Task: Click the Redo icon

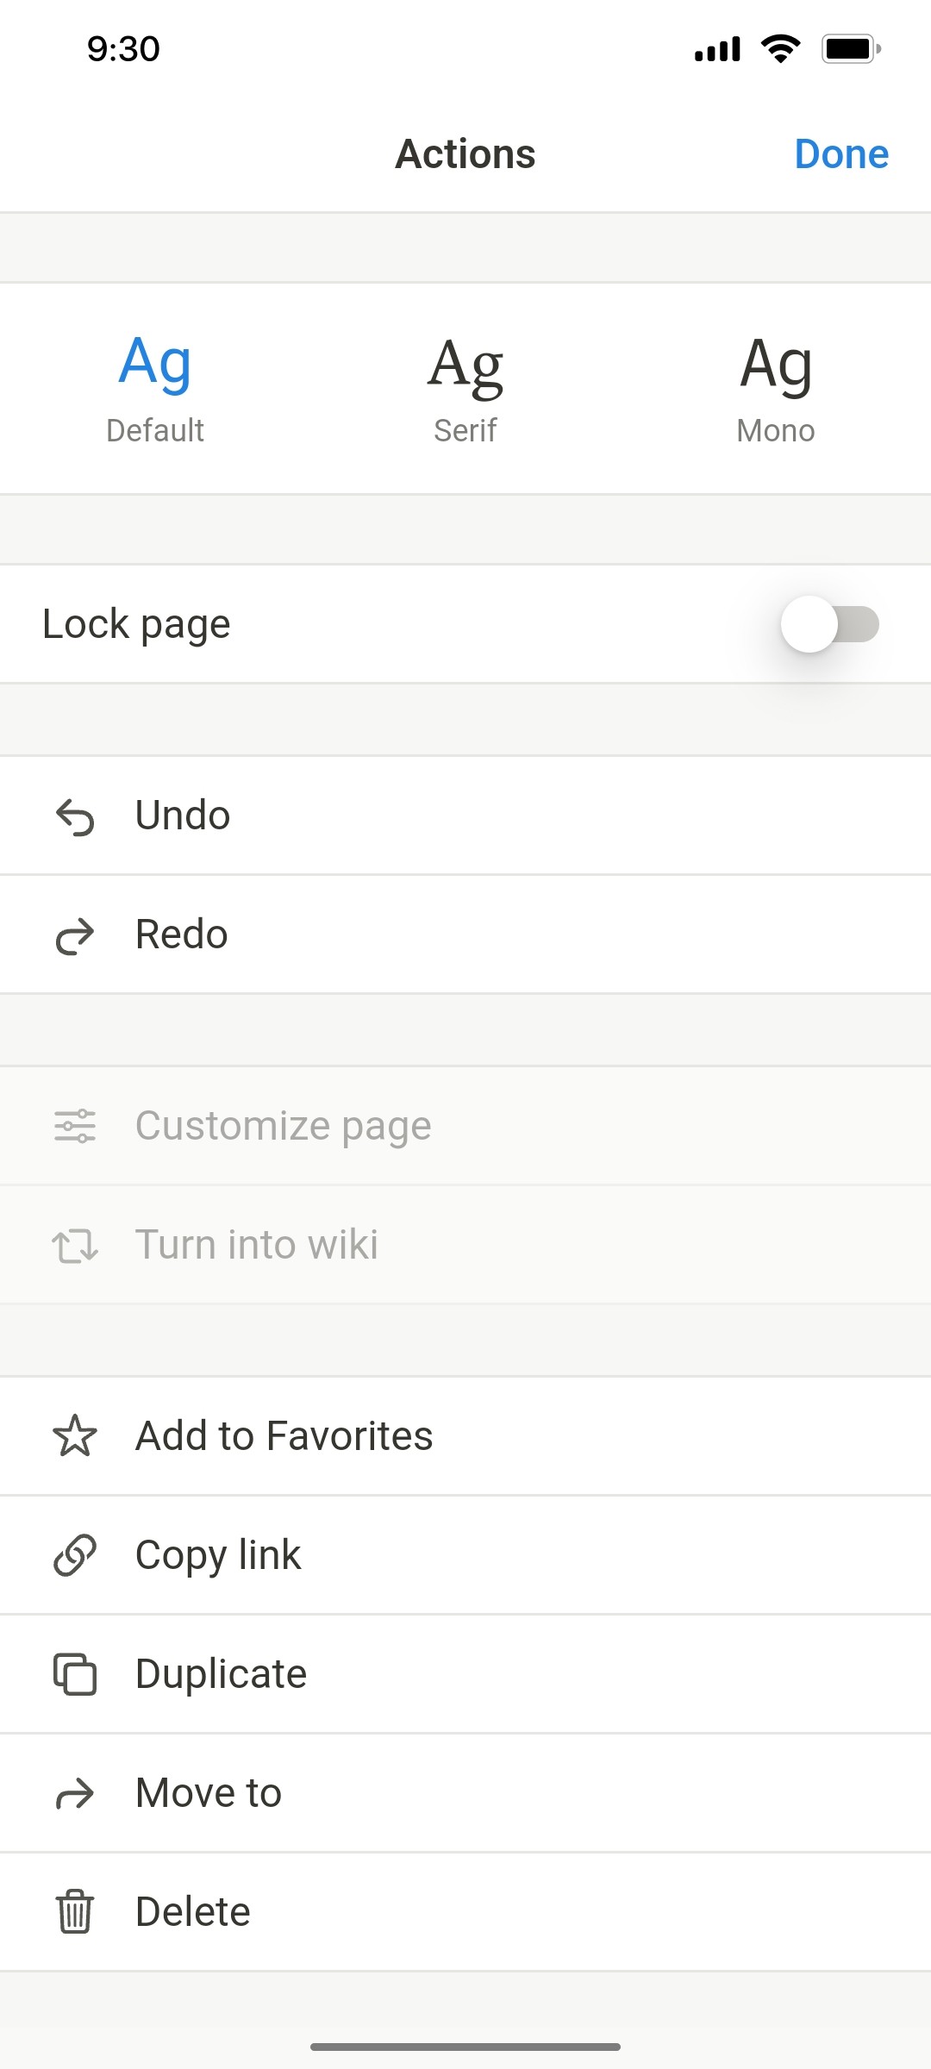Action: [76, 934]
